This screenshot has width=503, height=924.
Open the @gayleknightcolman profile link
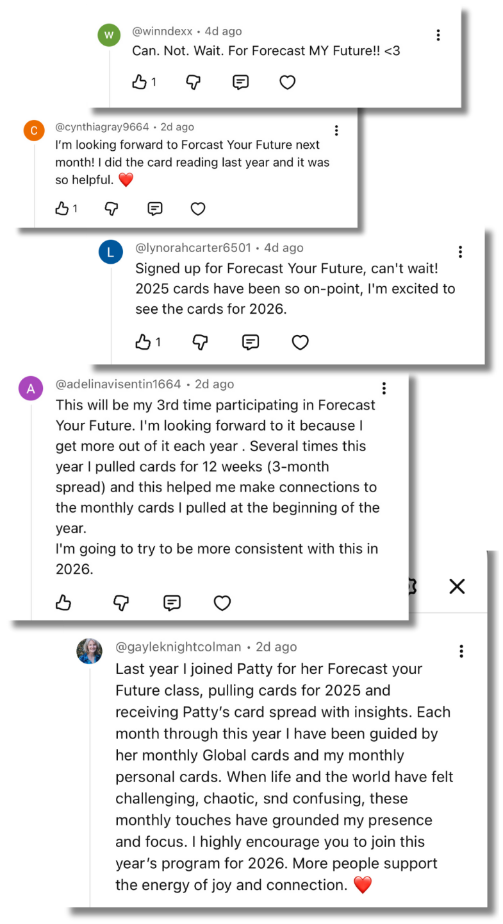tap(178, 647)
